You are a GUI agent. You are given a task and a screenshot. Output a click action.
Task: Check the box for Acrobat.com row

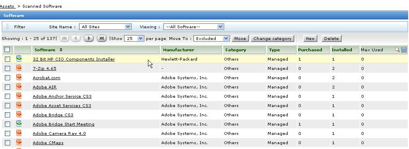coord(7,78)
